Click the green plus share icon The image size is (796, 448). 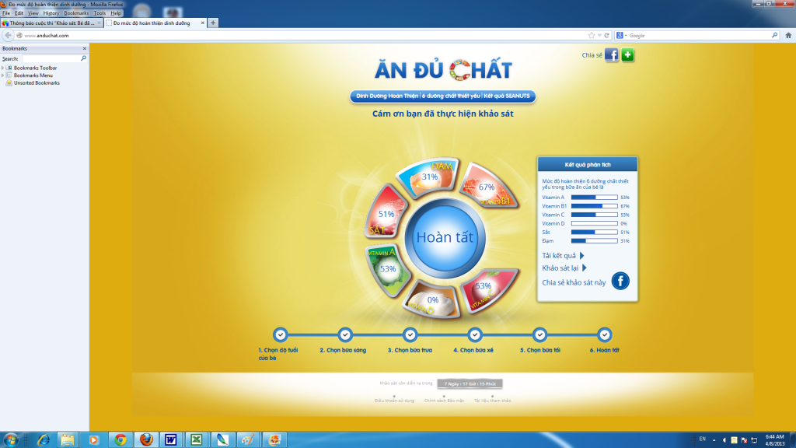pyautogui.click(x=627, y=55)
